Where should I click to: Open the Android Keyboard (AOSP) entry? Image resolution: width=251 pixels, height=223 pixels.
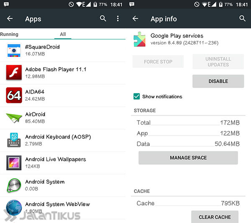coord(63,140)
